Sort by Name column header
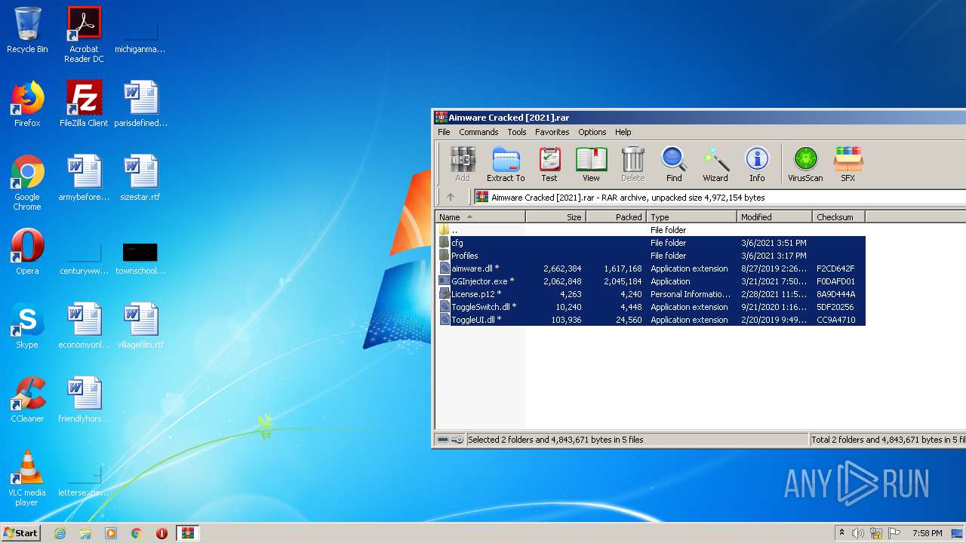 [x=481, y=216]
